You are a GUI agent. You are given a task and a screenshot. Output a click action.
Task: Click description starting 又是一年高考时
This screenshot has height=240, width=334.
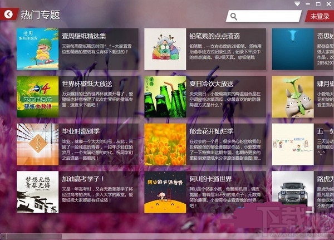coord(97,194)
